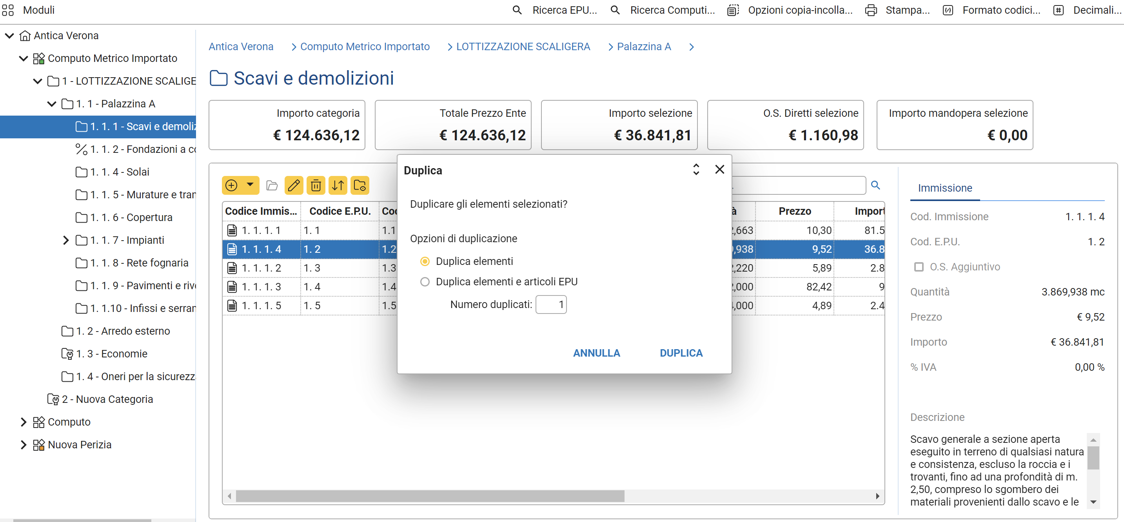Click the horizontal table scrollbar thumb

429,496
